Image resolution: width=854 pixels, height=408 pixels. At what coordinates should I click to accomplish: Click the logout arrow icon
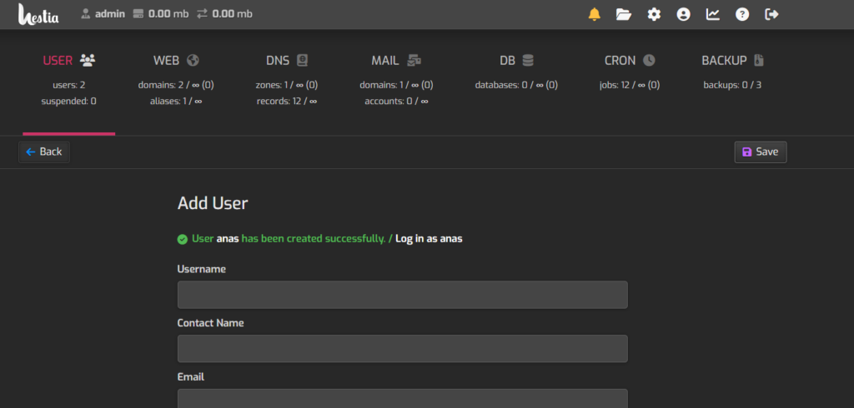coord(771,14)
